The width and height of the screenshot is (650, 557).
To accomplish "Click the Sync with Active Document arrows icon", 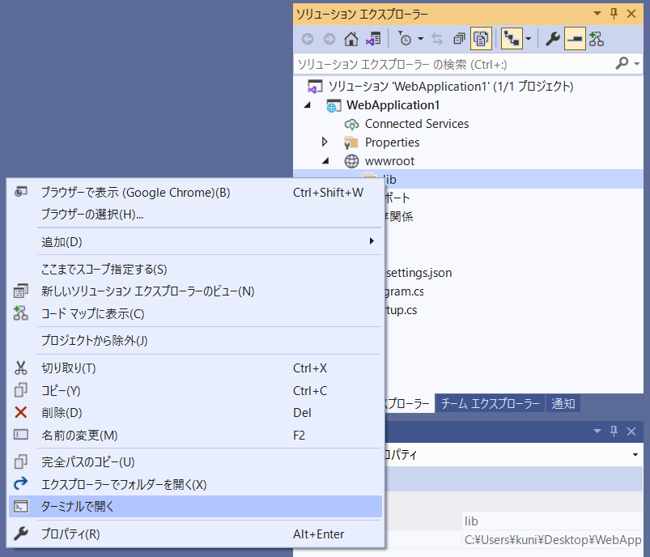I will click(437, 39).
